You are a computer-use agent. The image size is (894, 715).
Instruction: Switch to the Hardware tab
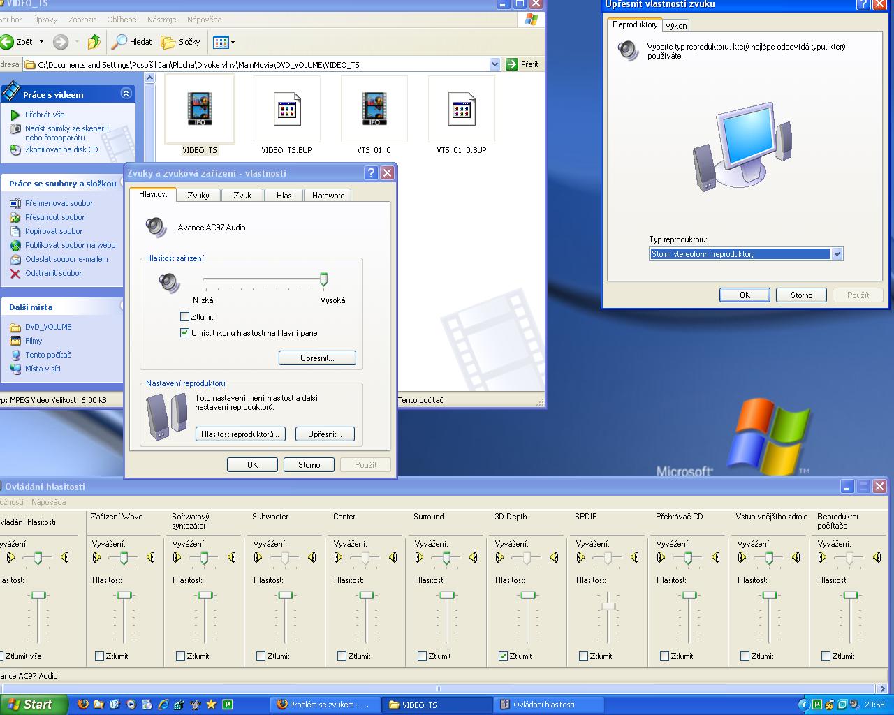tap(328, 196)
